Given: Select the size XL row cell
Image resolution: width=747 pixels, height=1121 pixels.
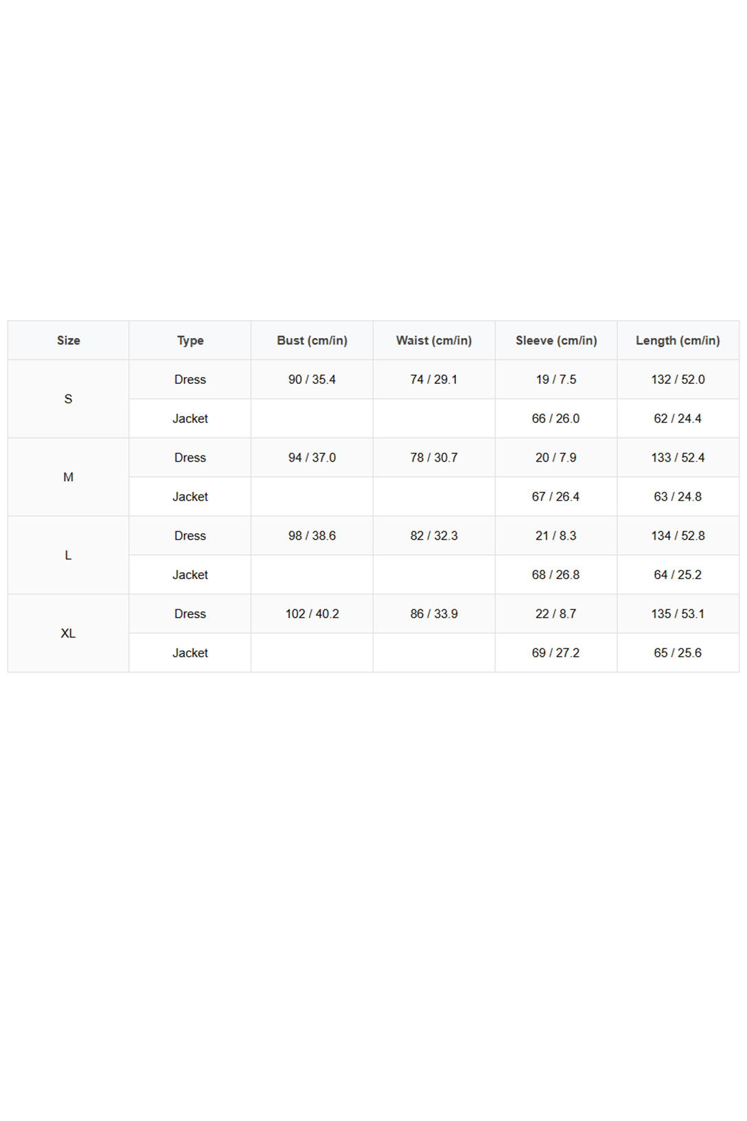Looking at the screenshot, I should click(68, 633).
